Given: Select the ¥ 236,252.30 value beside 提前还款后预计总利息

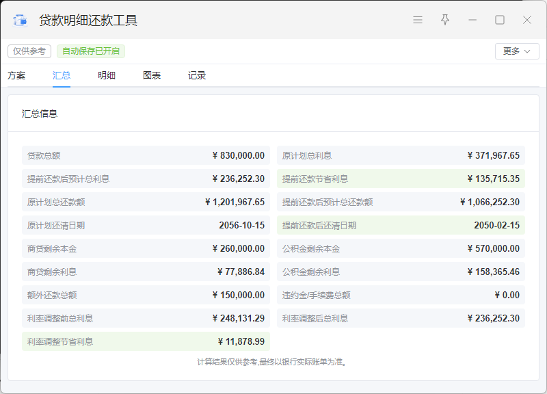Looking at the screenshot, I should [238, 179].
